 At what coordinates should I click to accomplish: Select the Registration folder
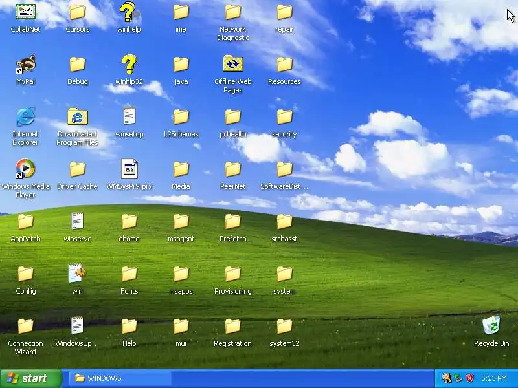(233, 326)
